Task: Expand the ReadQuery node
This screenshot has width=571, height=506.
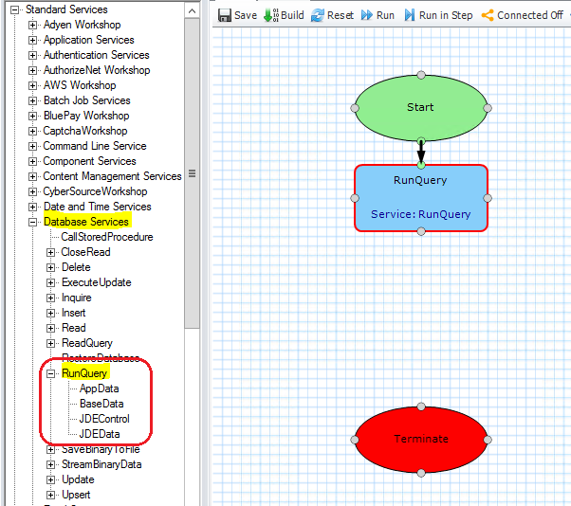Action: 50,343
